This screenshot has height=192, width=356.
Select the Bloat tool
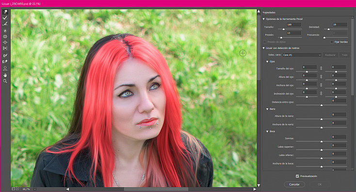(5, 42)
